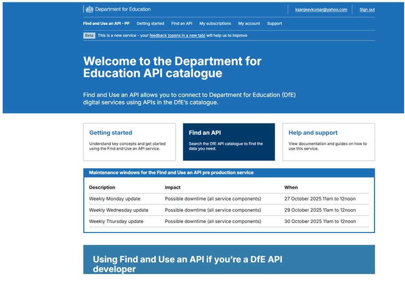Viewport: 405px width, 282px height.
Task: Select the Weekly Thursday update cell
Action: 116,221
